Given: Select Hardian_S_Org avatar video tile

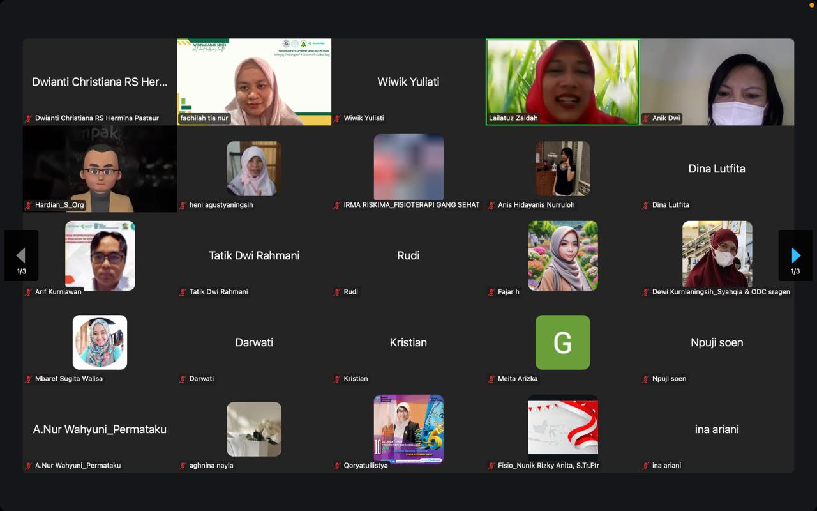Looking at the screenshot, I should click(x=100, y=169).
